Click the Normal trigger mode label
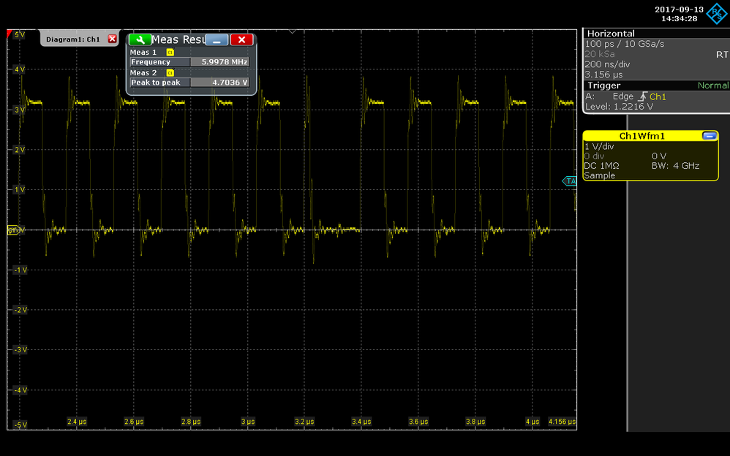The height and width of the screenshot is (456, 730). click(x=713, y=85)
